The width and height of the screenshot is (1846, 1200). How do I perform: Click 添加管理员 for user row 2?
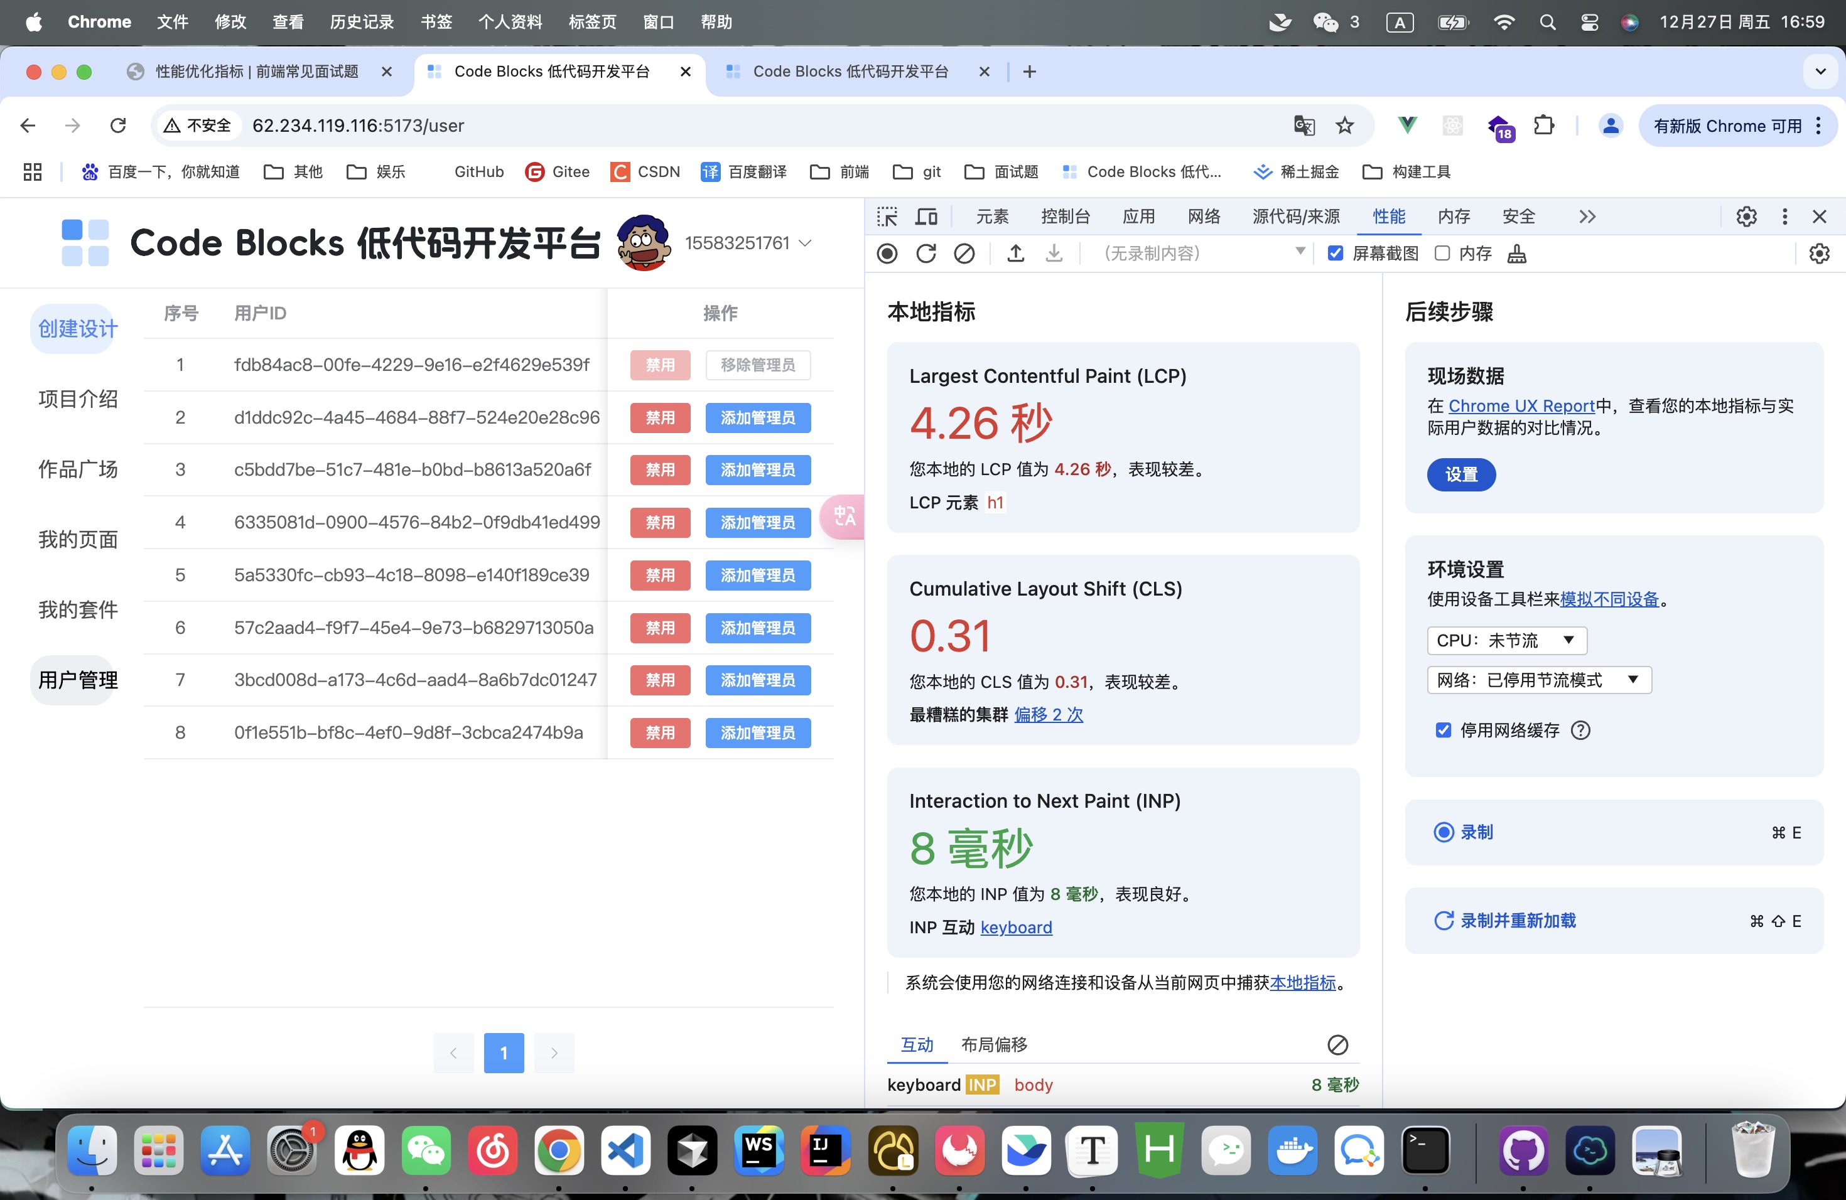[x=758, y=418]
